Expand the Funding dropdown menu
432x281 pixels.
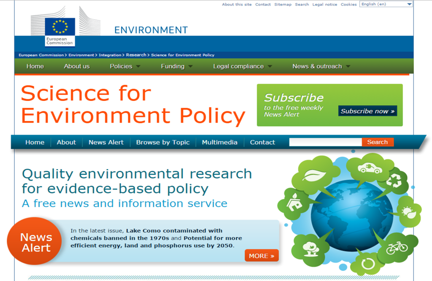(176, 66)
